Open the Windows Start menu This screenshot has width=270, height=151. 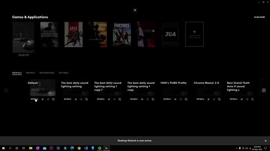[3, 148]
